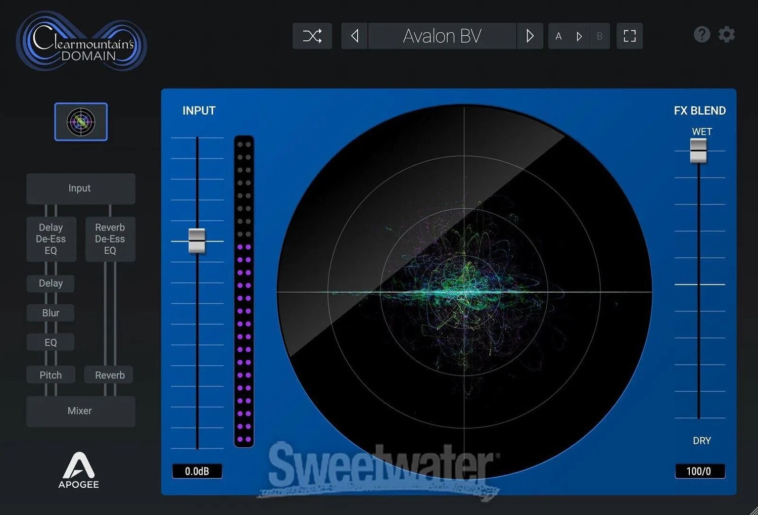The image size is (758, 515).
Task: Open the Delay module
Action: [x=51, y=284]
